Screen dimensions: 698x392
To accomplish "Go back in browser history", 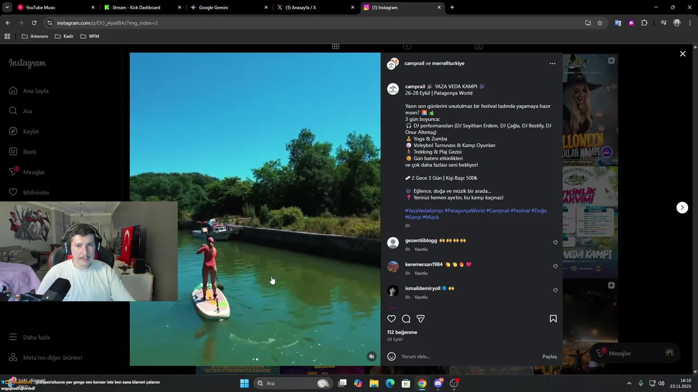I will tap(8, 23).
